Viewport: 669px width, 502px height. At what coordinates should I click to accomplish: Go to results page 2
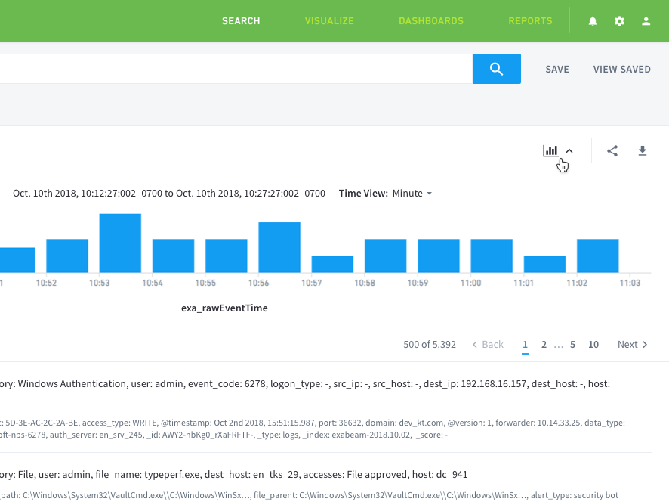pos(544,344)
